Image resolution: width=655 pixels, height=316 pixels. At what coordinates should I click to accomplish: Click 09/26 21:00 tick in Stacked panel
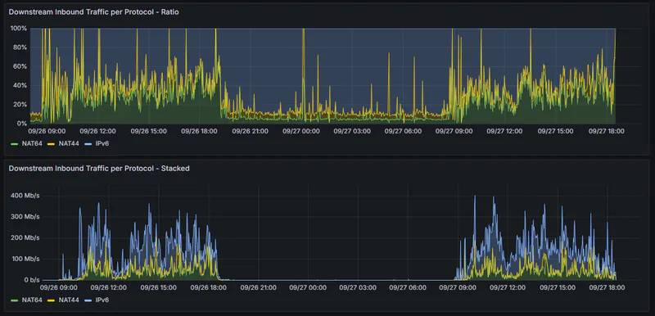(259, 287)
